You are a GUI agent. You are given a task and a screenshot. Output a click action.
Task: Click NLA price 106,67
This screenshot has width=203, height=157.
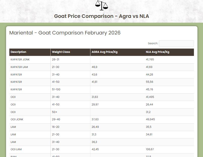pos(150,149)
